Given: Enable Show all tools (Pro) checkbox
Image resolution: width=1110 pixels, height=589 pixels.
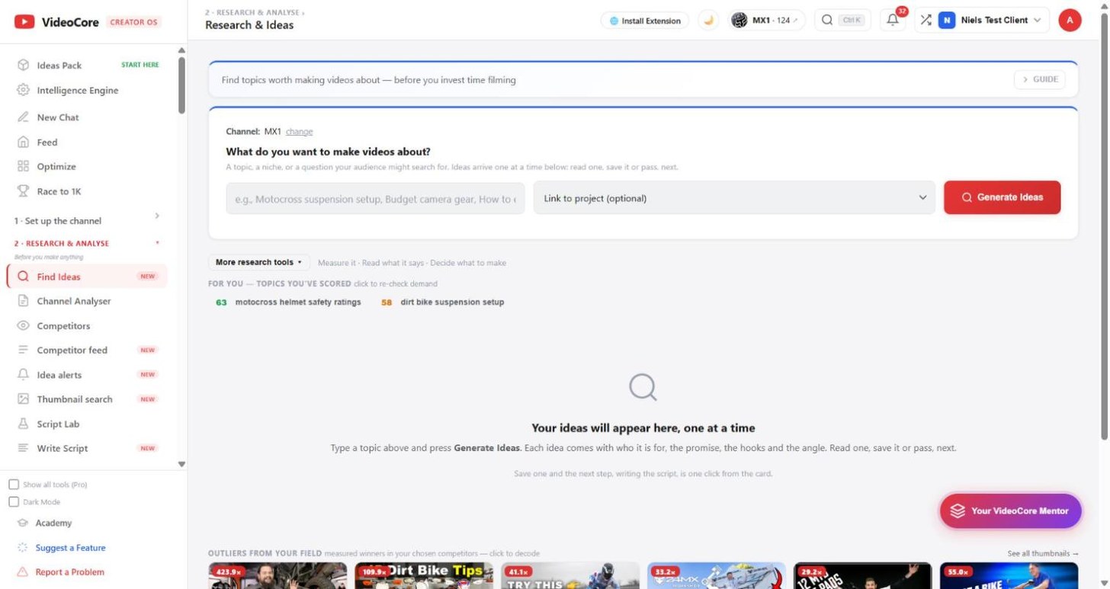Looking at the screenshot, I should click(14, 485).
